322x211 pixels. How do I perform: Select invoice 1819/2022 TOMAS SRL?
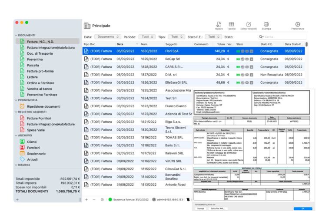(x=137, y=138)
